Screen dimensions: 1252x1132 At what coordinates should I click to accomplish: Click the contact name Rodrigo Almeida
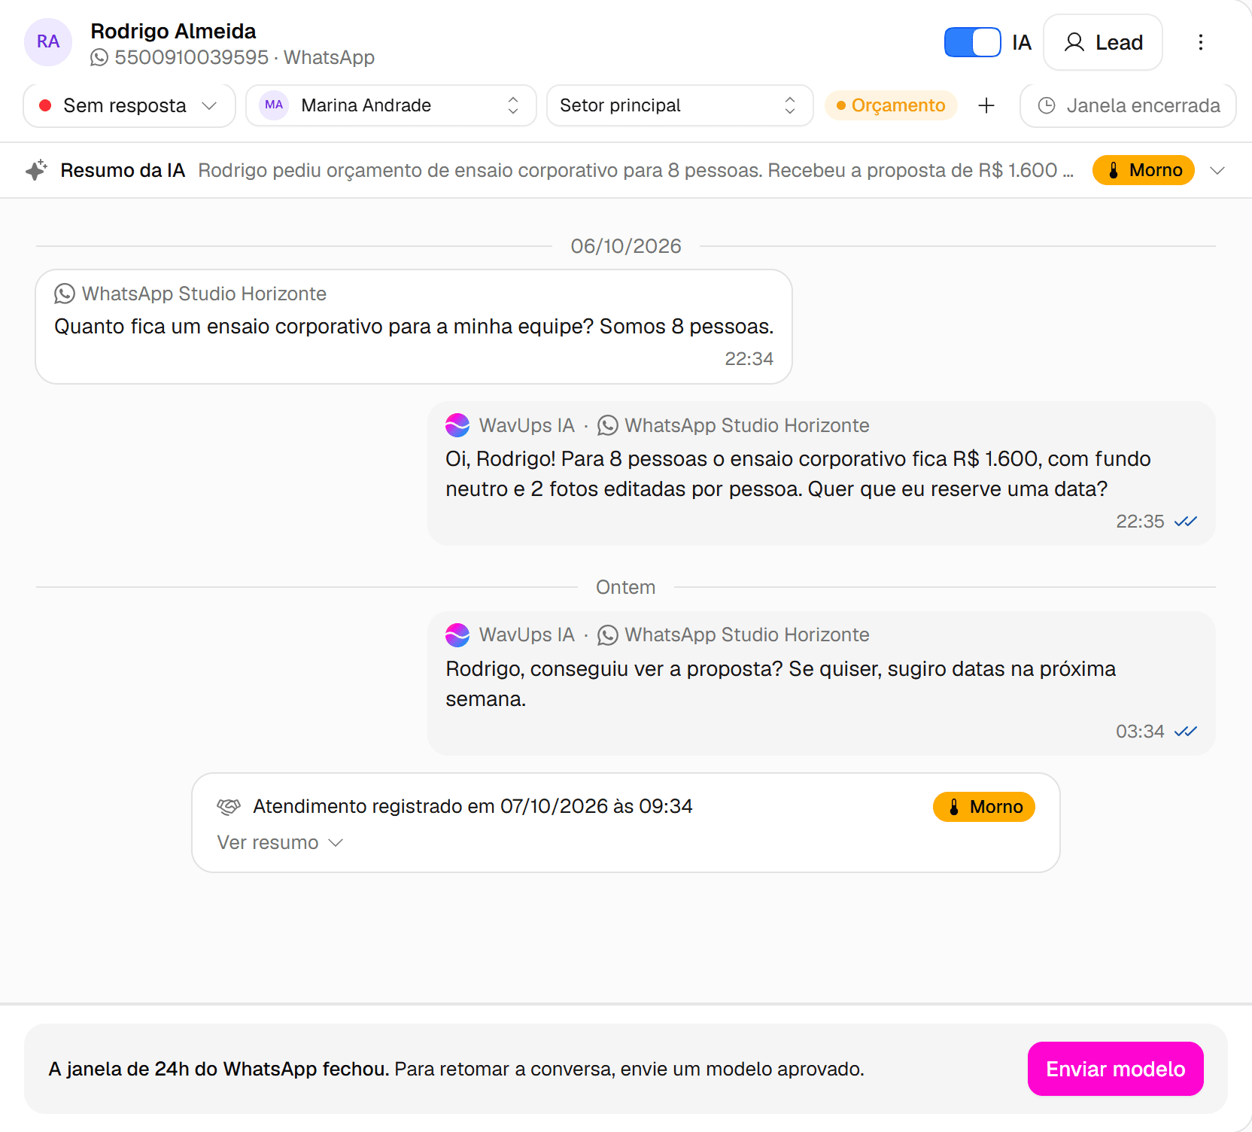tap(173, 31)
